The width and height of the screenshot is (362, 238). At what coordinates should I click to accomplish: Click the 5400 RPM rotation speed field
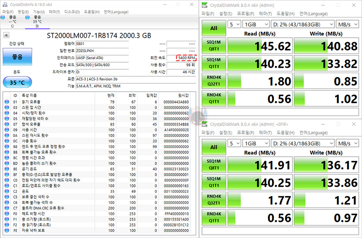coord(181,58)
